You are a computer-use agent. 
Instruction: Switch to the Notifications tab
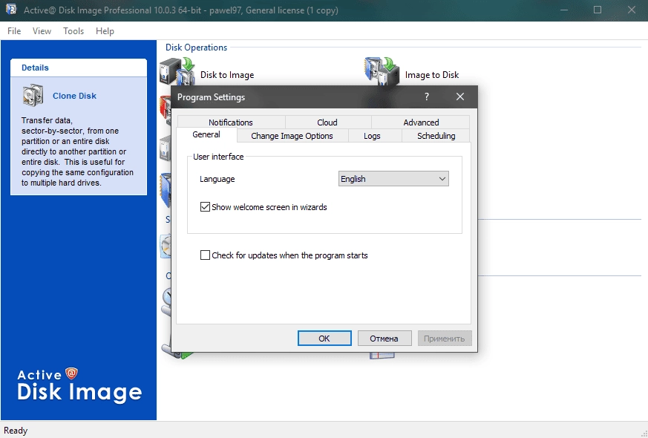(x=231, y=122)
